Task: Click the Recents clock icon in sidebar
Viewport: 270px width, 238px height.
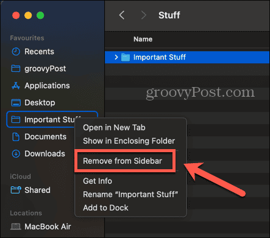Action: coord(16,52)
